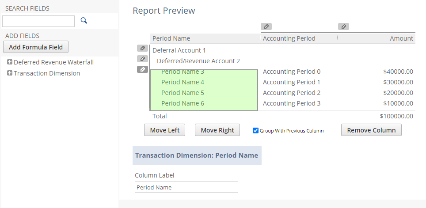This screenshot has height=208, width=426.
Task: Uncheck Group With Previous Column
Action: (255, 131)
